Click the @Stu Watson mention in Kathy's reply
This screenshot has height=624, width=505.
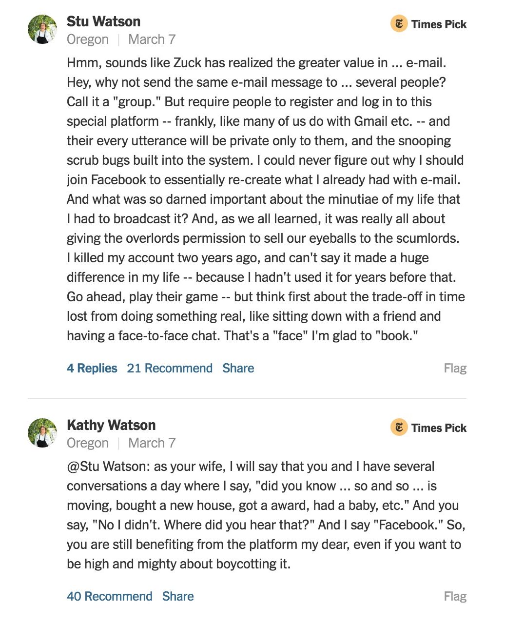tap(109, 467)
